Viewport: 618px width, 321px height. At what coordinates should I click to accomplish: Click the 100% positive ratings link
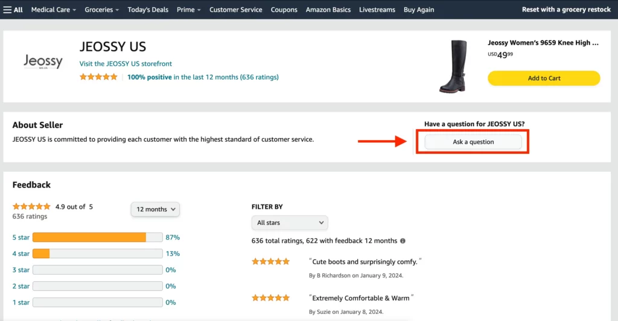click(x=203, y=77)
